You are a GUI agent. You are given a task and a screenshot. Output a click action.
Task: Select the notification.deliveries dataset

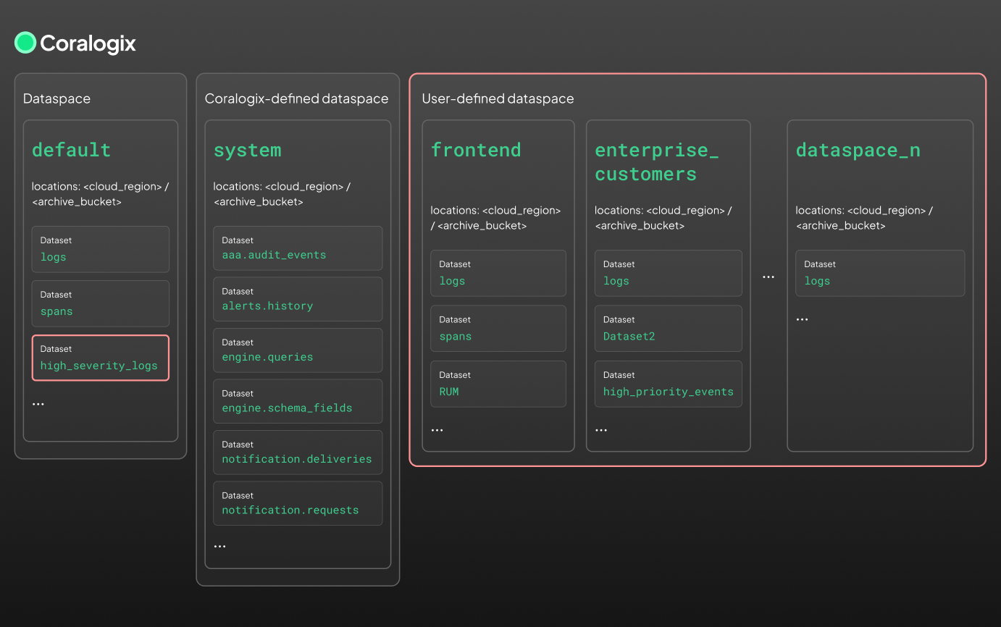[297, 453]
